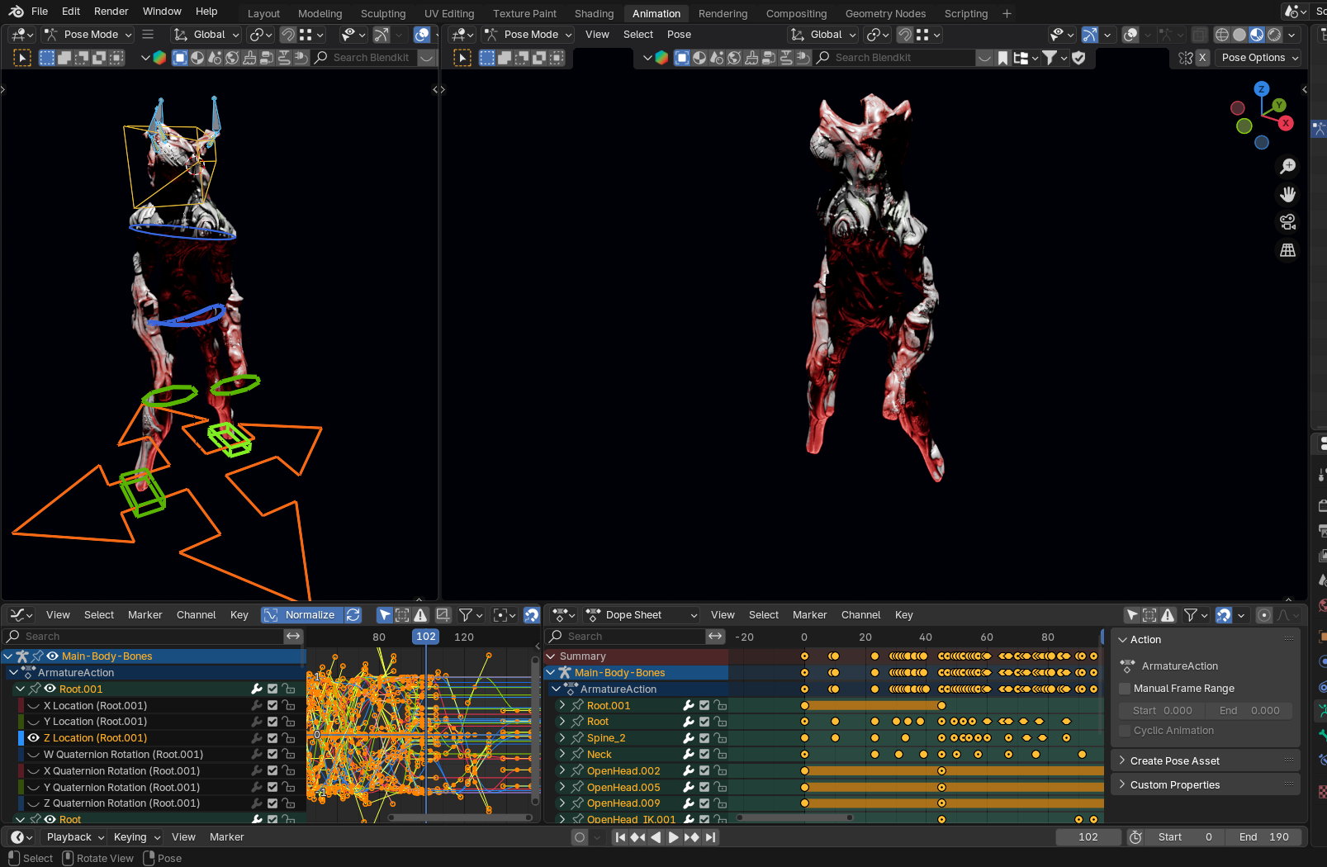Toggle Normalize in graph editor
Image resolution: width=1327 pixels, height=867 pixels.
tap(301, 615)
